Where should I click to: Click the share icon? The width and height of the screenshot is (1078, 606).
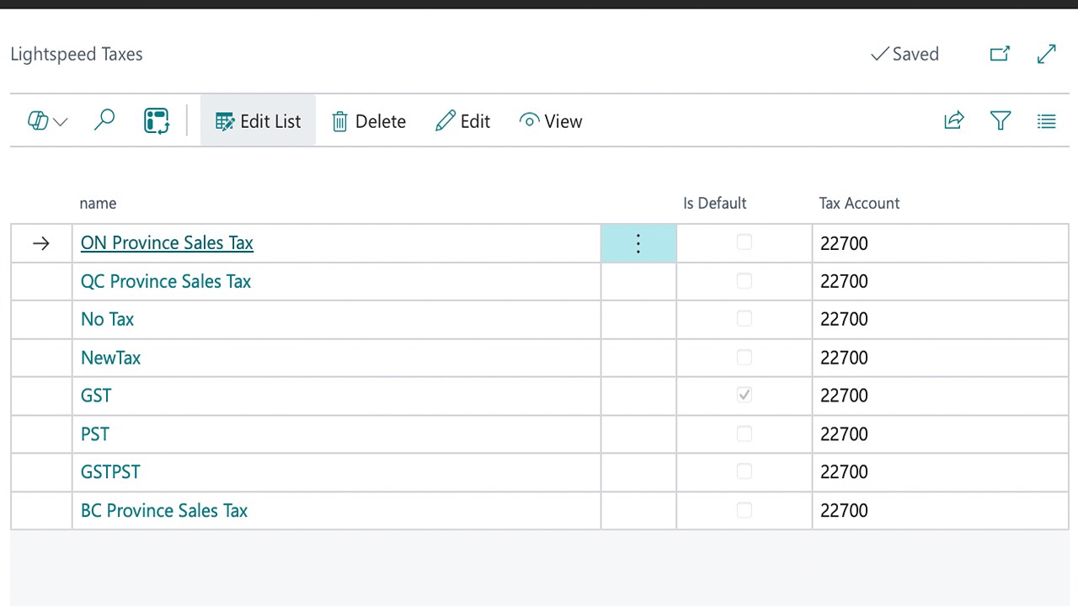pyautogui.click(x=953, y=121)
